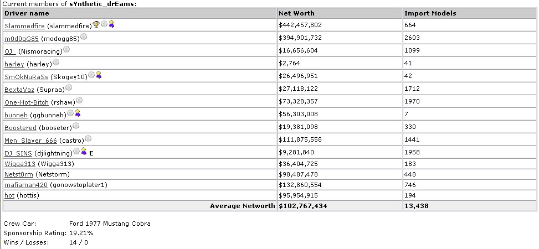539x249 pixels.
Task: Click the silver medal beside Men_Slayer_666
Action: [x=88, y=138]
